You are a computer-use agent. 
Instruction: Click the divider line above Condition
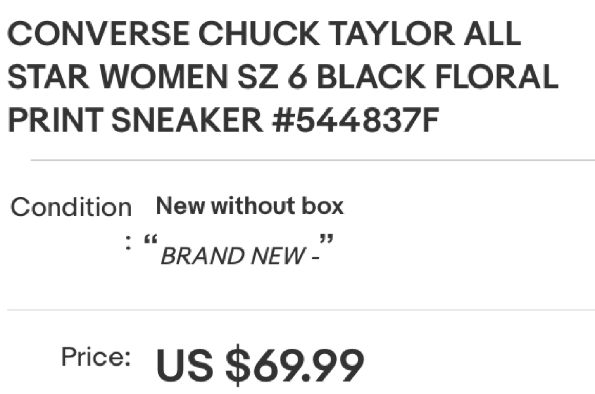pyautogui.click(x=312, y=160)
